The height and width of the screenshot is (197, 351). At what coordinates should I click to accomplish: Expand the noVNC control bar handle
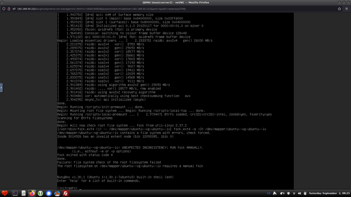[x=1, y=88]
